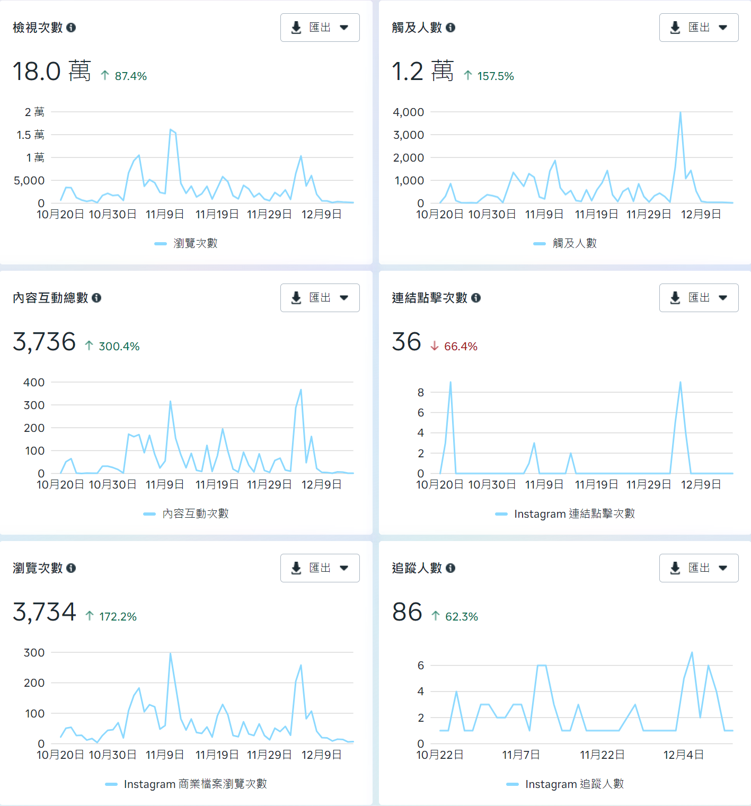Hit the download icon in the 瀏覽次數 card

[296, 568]
